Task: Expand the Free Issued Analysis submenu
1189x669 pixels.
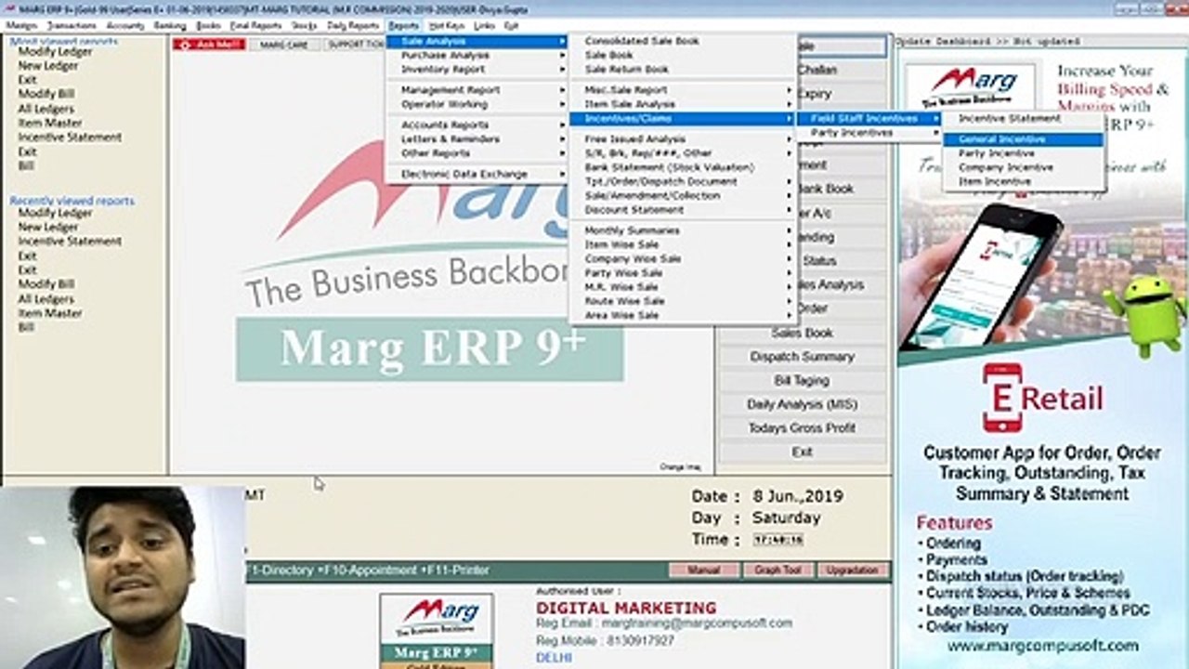Action: click(683, 139)
